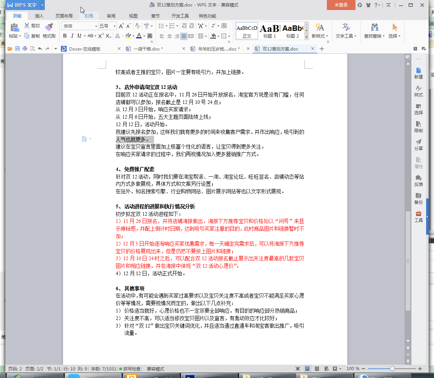Apply distributed alignment
The width and height of the screenshot is (434, 378).
[191, 36]
